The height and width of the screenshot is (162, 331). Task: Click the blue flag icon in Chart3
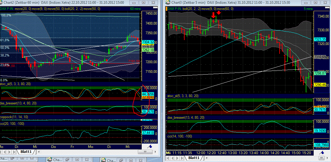[321, 153]
